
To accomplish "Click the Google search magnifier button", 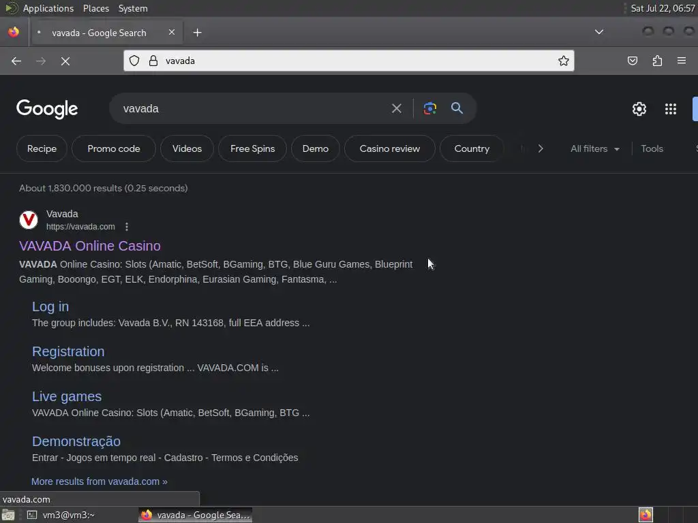I will coord(457,108).
